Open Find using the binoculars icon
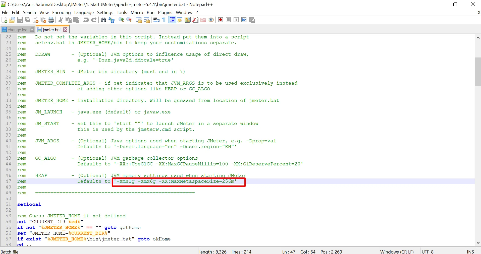This screenshot has height=254, width=481. tap(103, 20)
